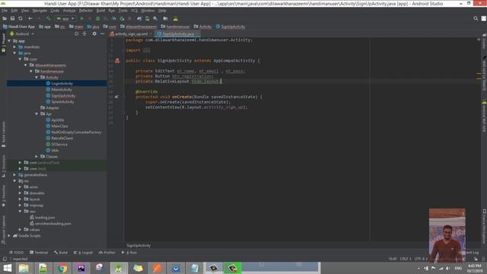Viewport: 487px width, 274px height.
Task: Open the Project Structure toolbar icon
Action: point(165,18)
